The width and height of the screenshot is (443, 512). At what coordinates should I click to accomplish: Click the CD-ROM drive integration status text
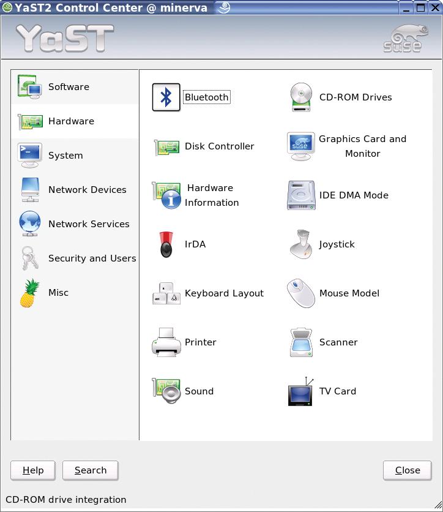tap(66, 500)
